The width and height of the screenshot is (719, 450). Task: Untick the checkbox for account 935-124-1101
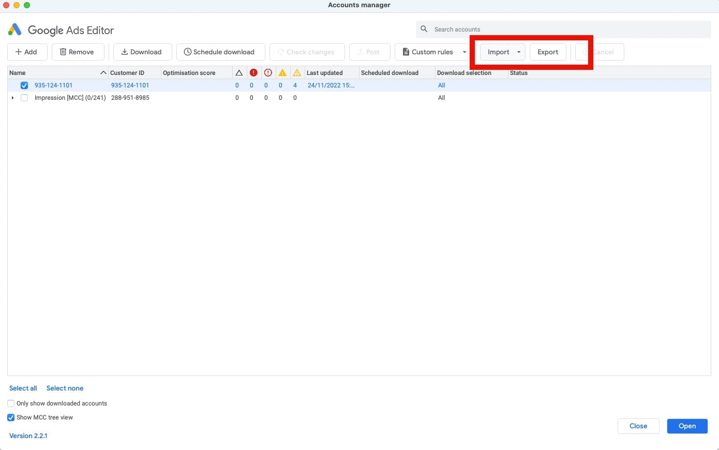pos(24,85)
